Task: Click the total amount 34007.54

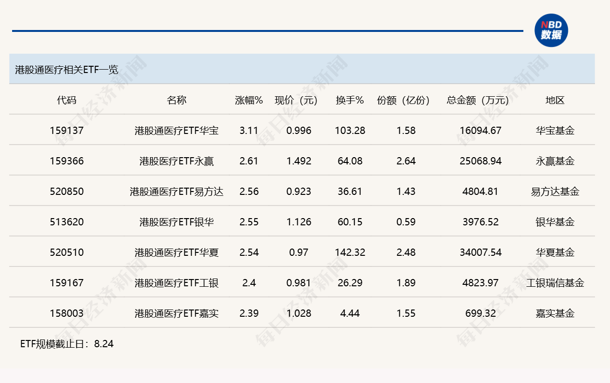Action: 480,252
